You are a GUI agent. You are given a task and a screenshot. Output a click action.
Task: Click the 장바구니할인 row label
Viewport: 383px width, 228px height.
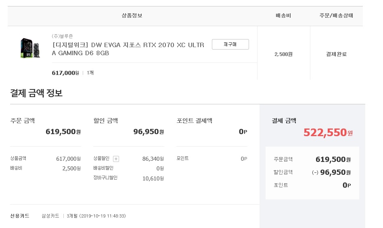click(x=105, y=178)
